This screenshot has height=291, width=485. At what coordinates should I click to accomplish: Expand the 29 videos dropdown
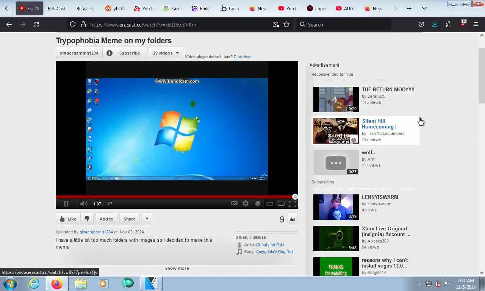166,53
